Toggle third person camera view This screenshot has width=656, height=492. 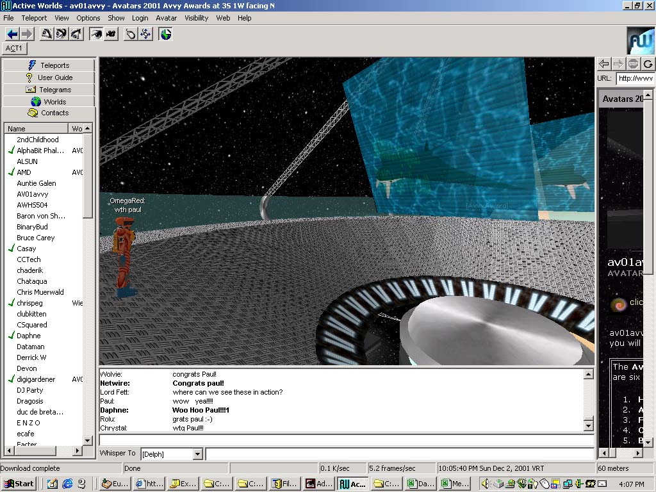click(x=111, y=34)
